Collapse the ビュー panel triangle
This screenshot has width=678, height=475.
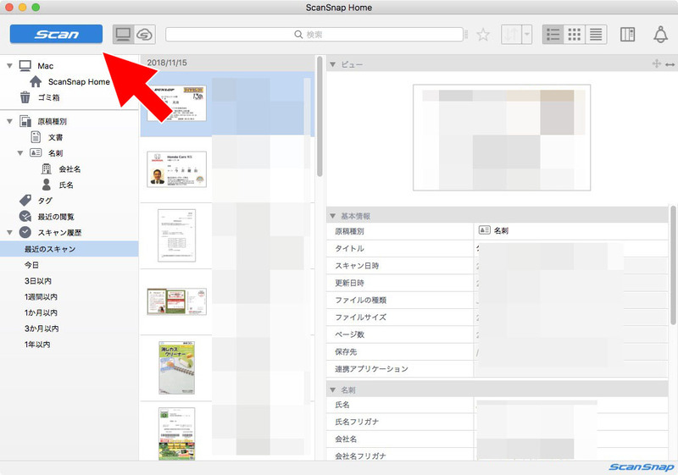pyautogui.click(x=332, y=64)
